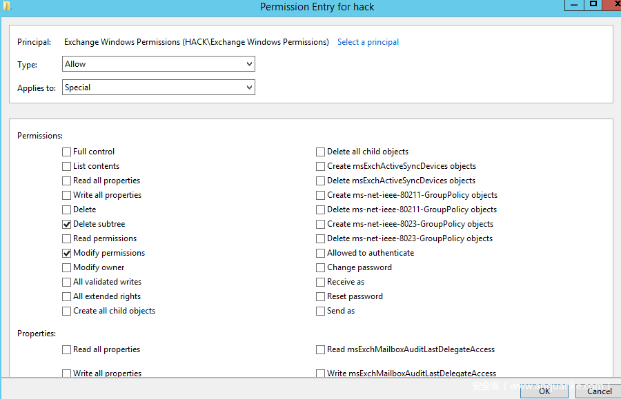Click the folder icon in the title bar
Screen dimensions: 621x399
point(7,6)
